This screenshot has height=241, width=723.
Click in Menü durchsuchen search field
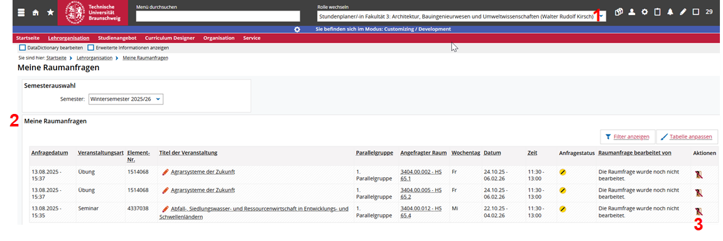click(217, 16)
